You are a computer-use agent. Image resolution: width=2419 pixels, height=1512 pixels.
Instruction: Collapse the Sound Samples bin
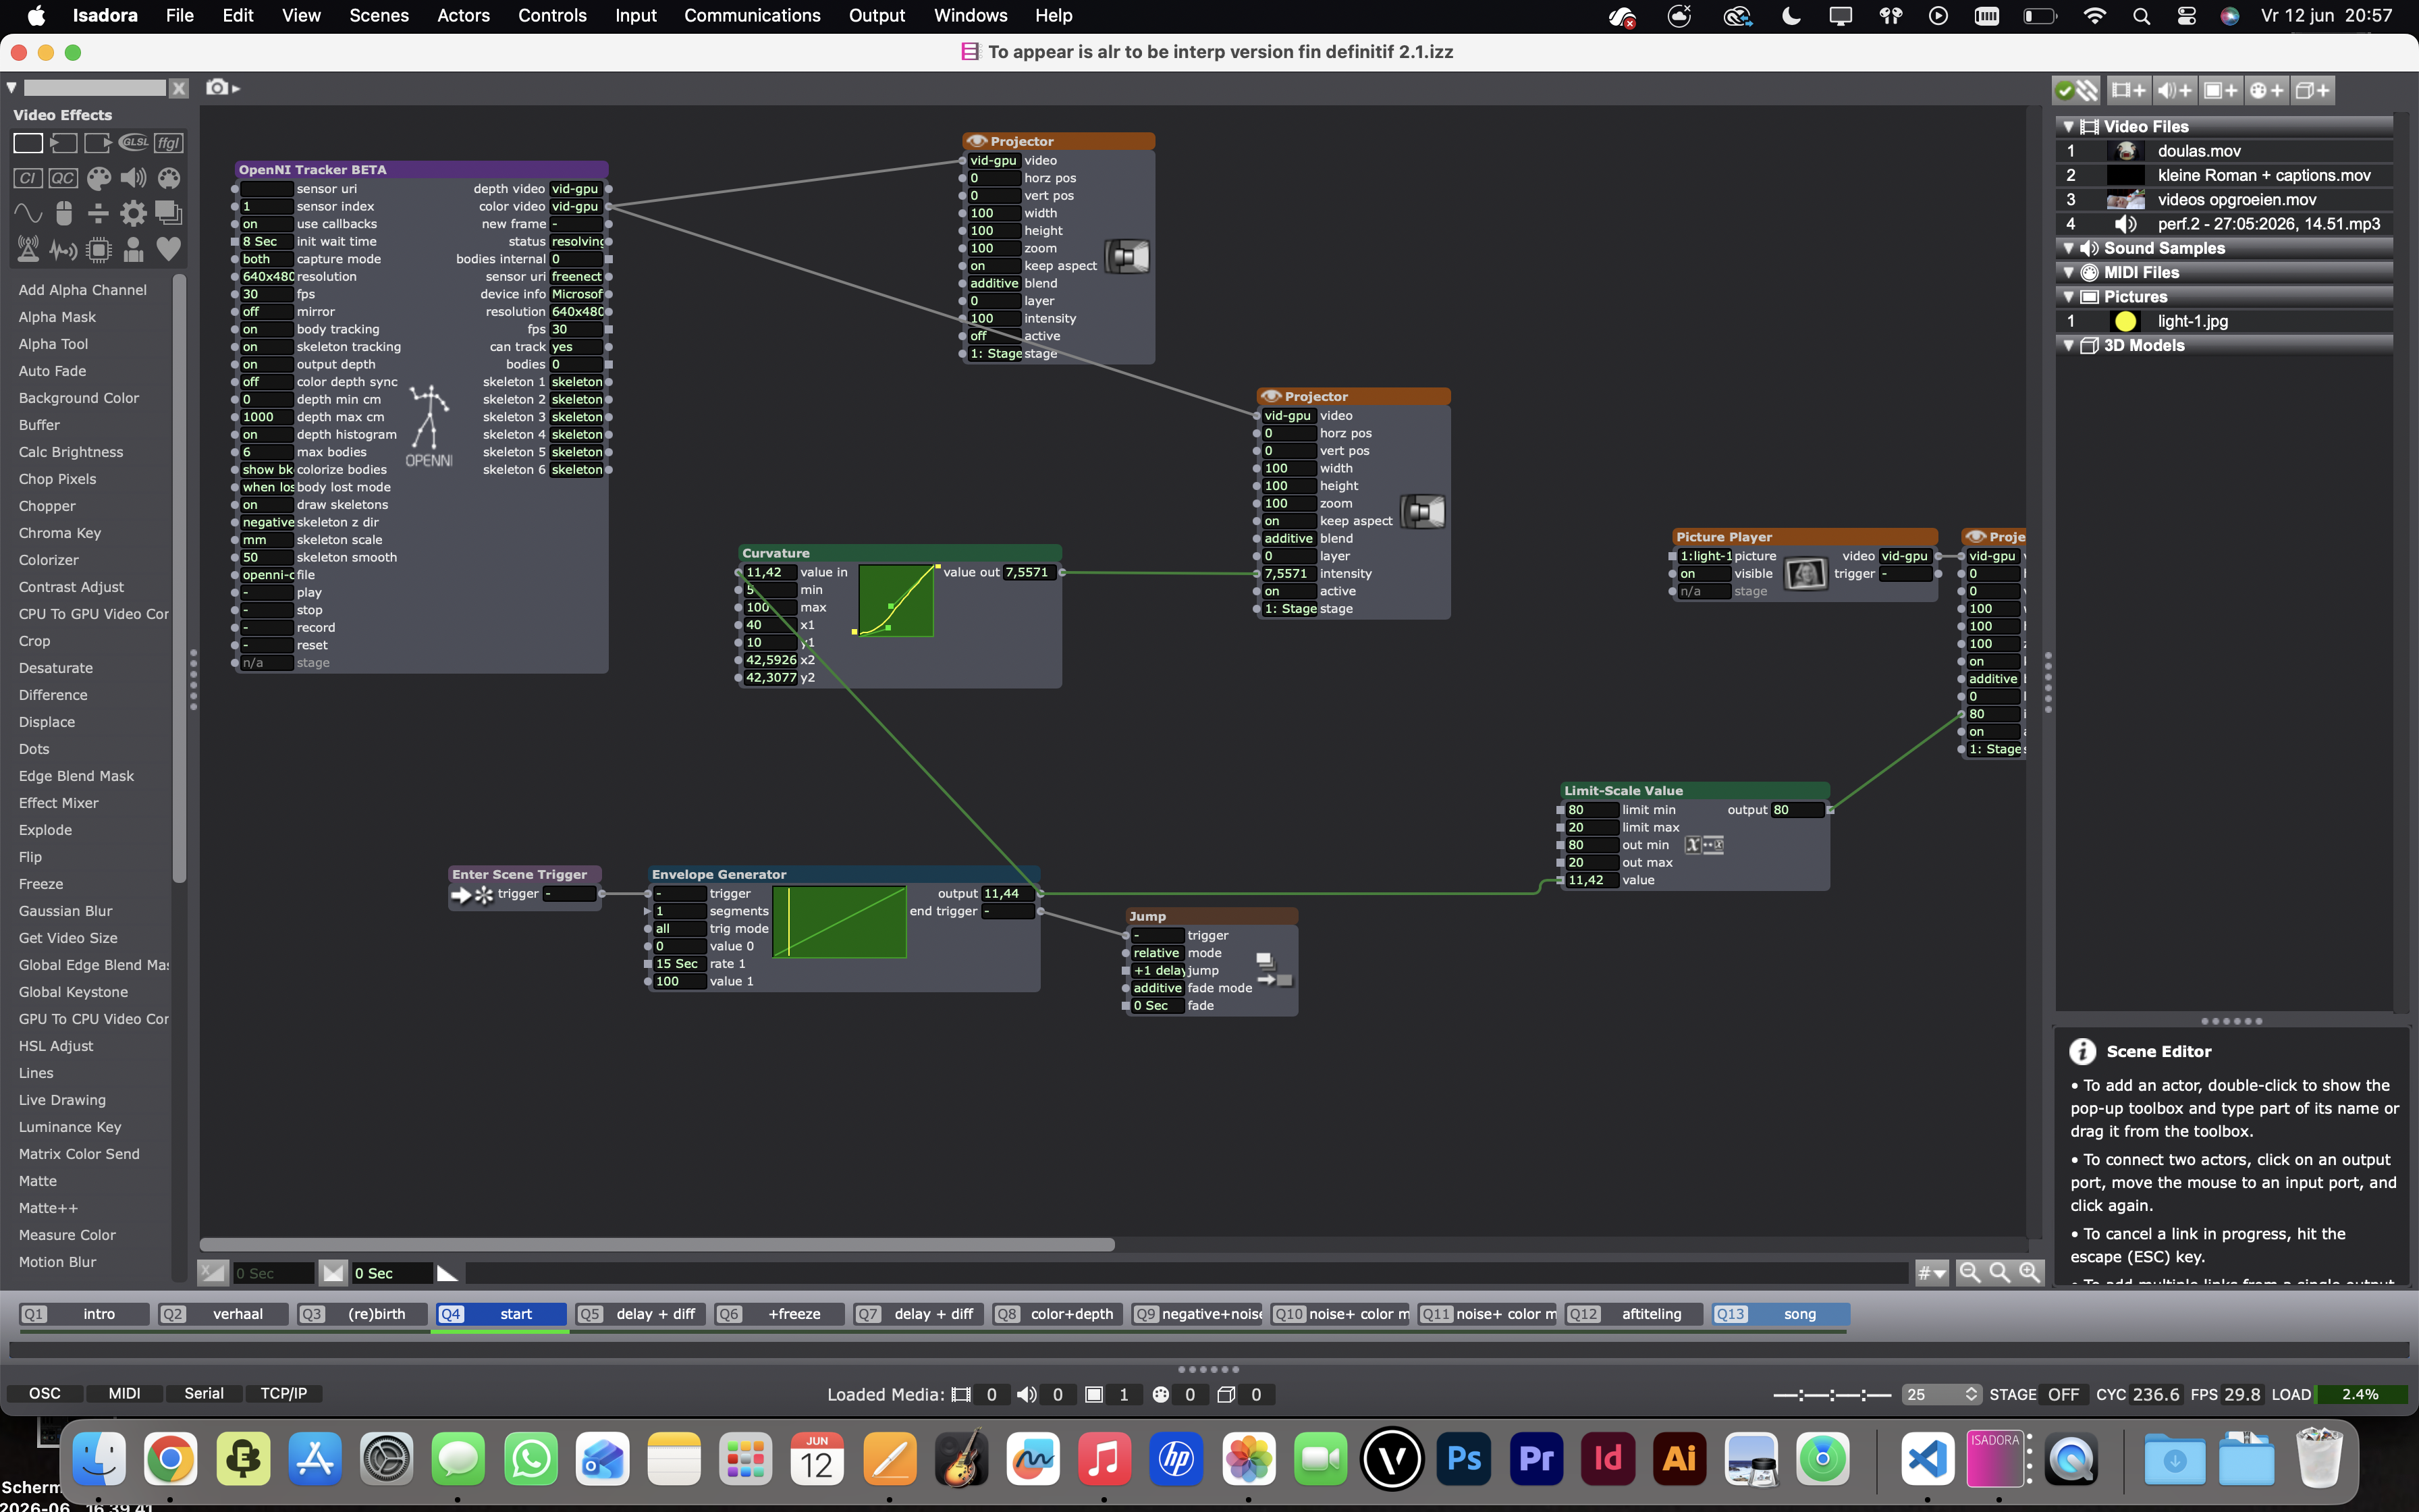[x=2068, y=248]
